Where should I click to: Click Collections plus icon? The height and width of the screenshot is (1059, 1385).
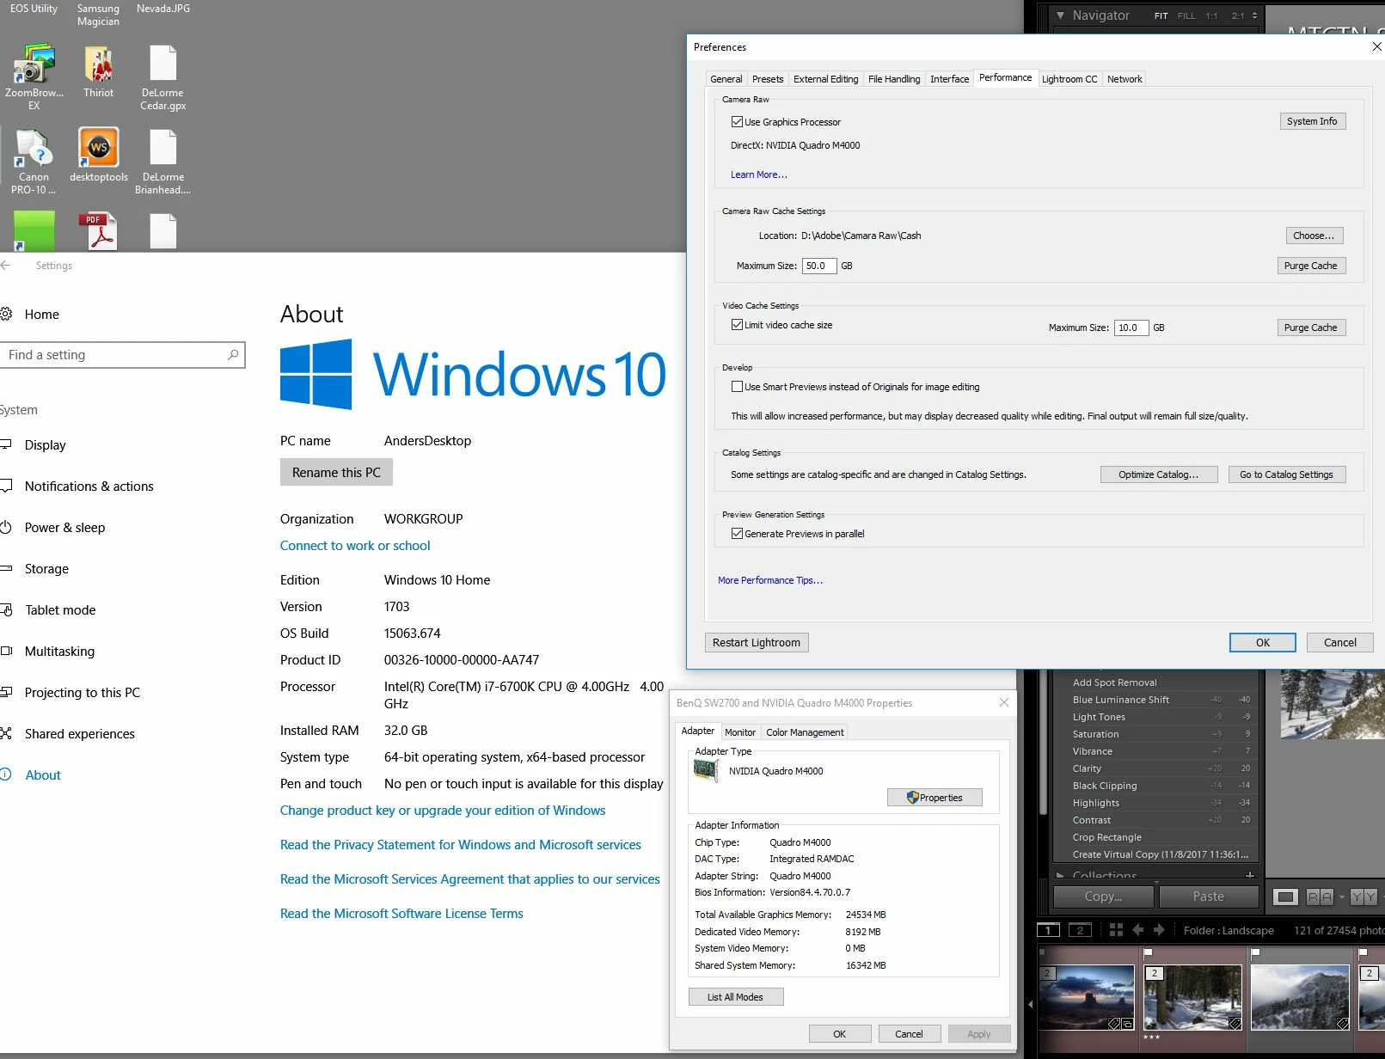[1250, 874]
